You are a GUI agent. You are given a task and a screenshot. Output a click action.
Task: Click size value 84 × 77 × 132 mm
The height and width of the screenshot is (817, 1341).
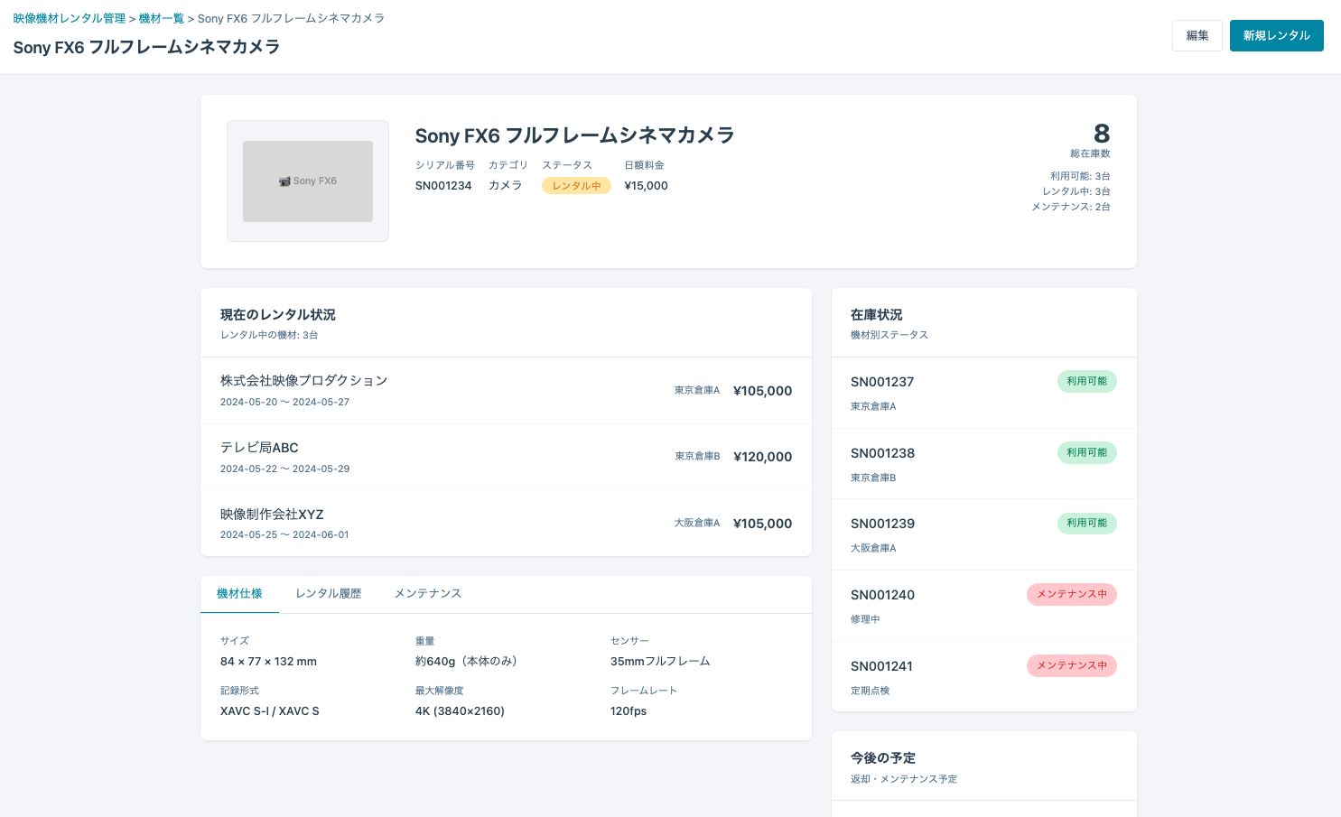(268, 662)
